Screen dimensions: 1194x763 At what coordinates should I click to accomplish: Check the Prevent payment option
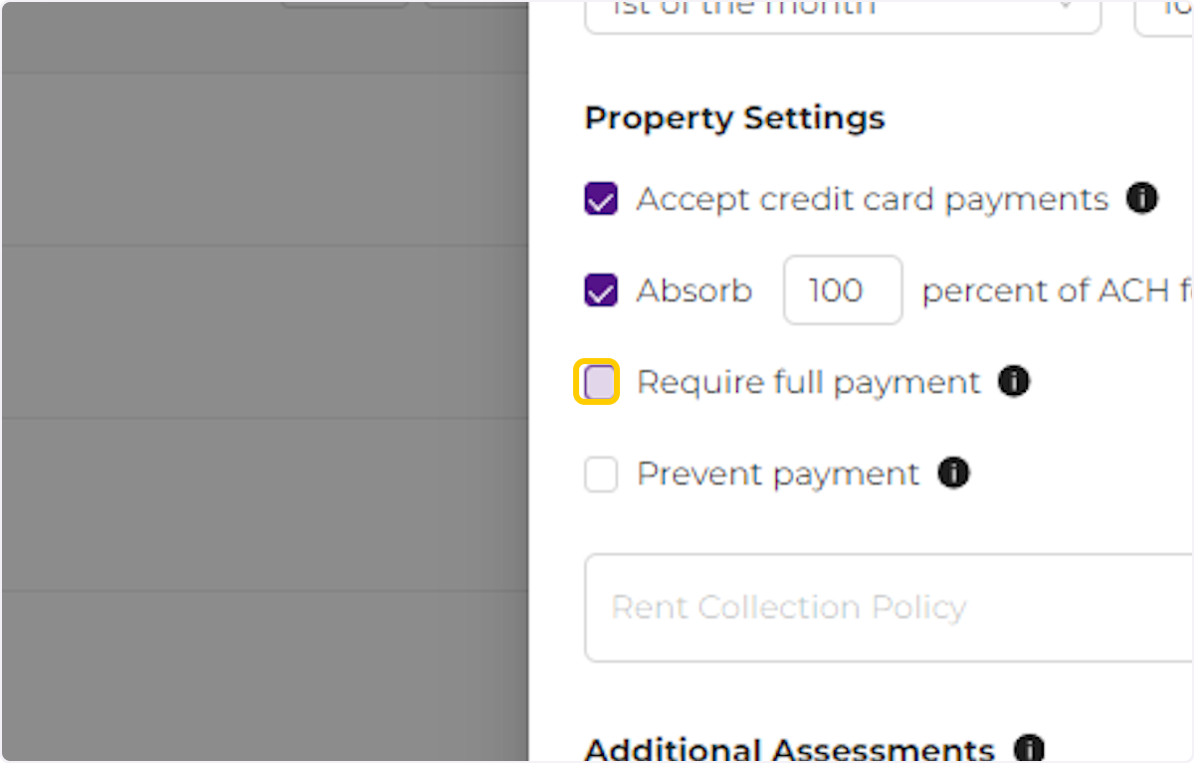[x=600, y=474]
